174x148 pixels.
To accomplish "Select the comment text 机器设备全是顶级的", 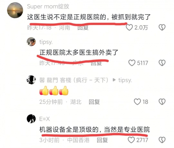I will coord(69,129).
